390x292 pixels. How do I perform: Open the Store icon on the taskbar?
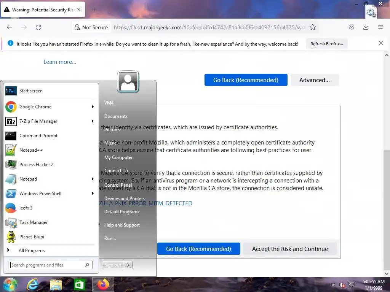(79, 284)
